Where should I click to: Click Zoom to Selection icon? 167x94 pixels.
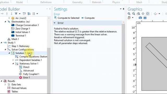143,14
